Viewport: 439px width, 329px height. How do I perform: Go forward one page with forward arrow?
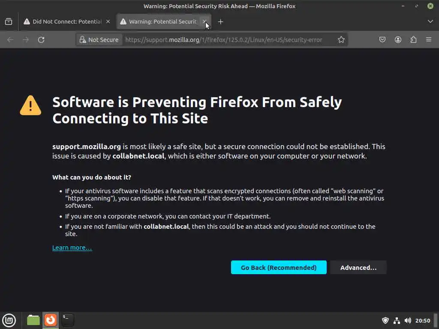pos(26,40)
